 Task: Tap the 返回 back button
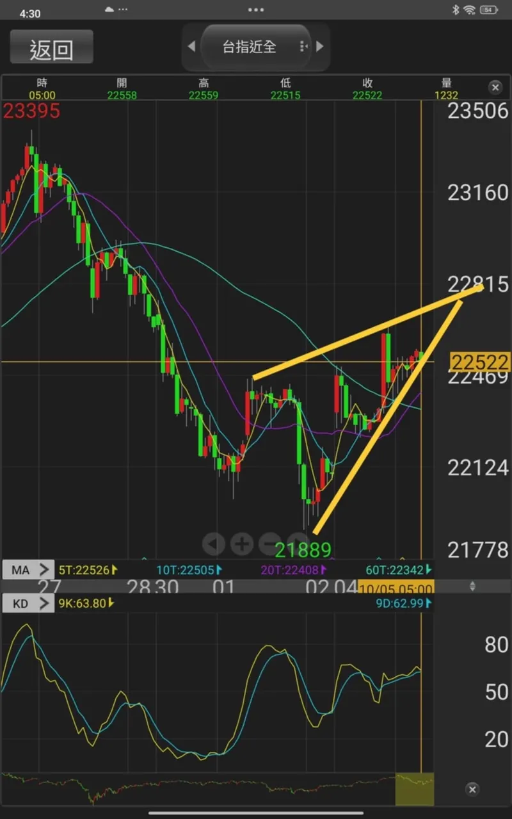click(x=51, y=49)
